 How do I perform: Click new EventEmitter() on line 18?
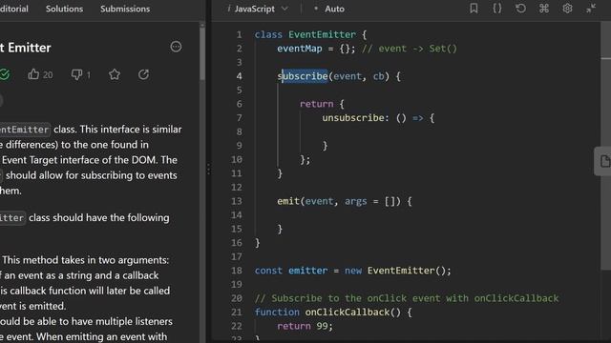397,271
